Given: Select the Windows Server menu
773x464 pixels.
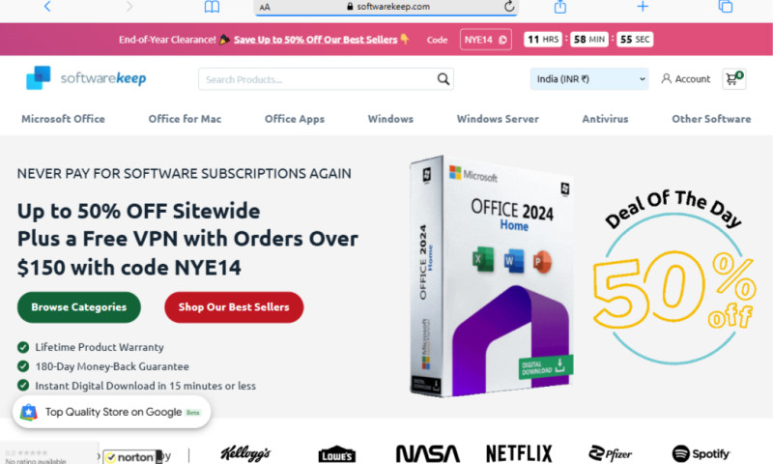Looking at the screenshot, I should [498, 119].
